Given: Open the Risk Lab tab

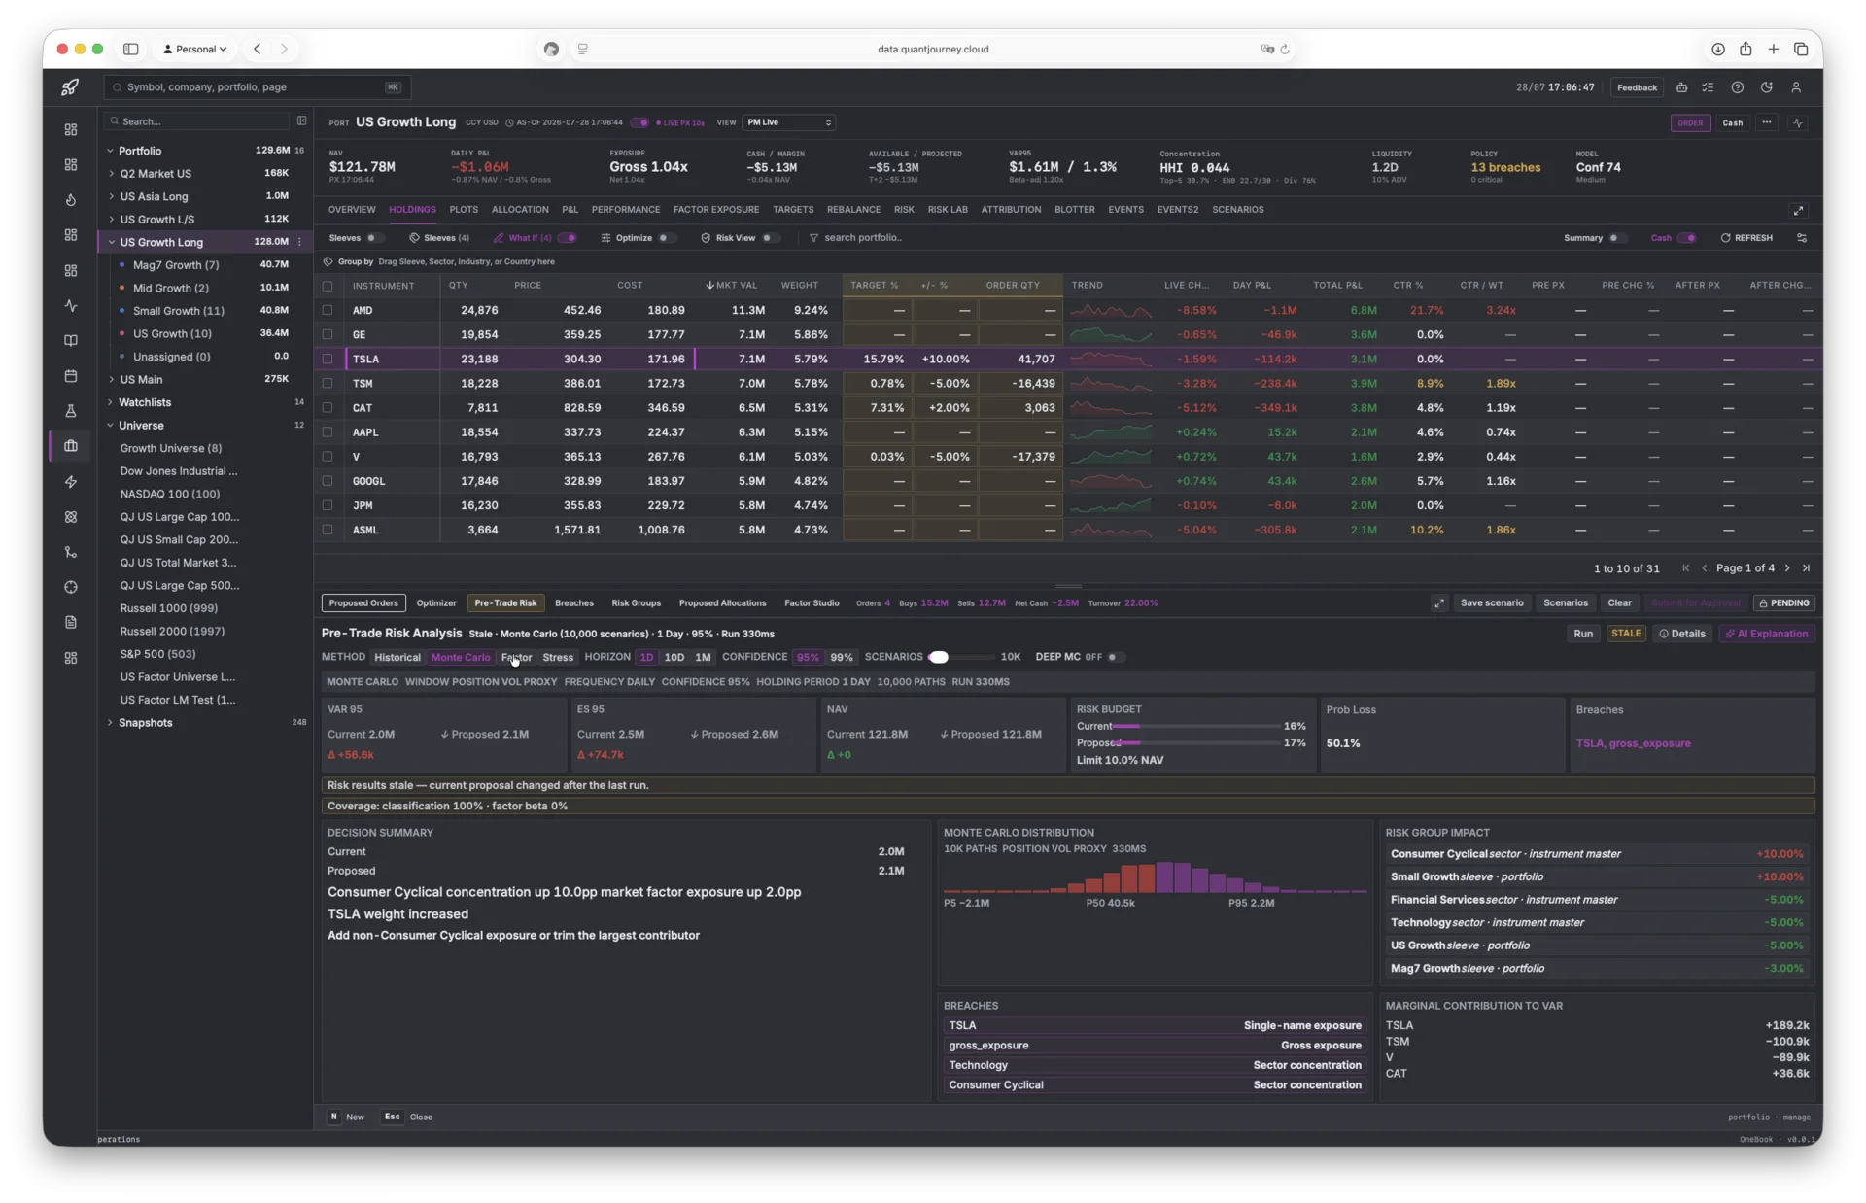Looking at the screenshot, I should pyautogui.click(x=948, y=210).
